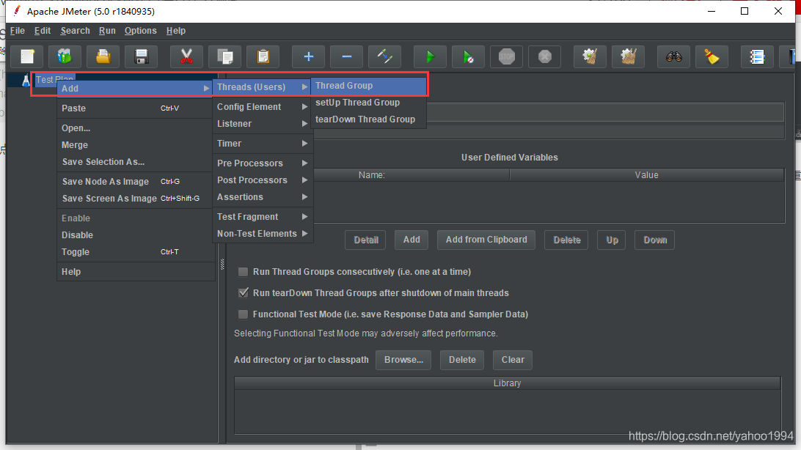This screenshot has width=801, height=450.
Task: Choose Help in context menu
Action: click(135, 272)
